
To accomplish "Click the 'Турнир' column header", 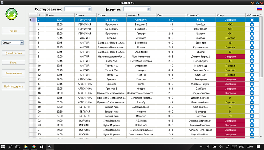I will pyautogui.click(x=112, y=15).
